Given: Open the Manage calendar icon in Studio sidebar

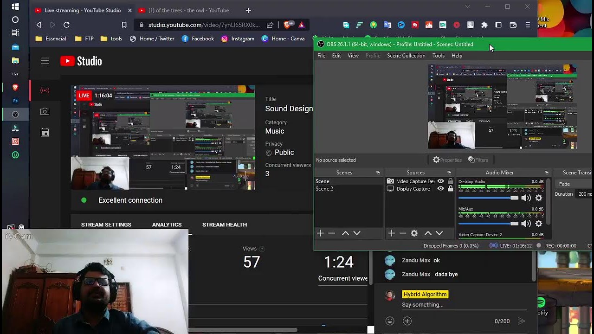Looking at the screenshot, I should pyautogui.click(x=45, y=133).
